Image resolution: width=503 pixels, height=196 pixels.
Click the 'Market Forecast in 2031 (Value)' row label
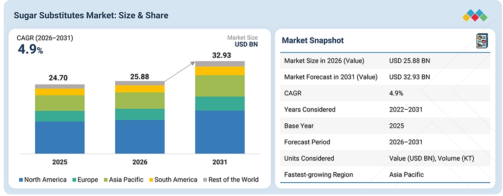coord(331,77)
